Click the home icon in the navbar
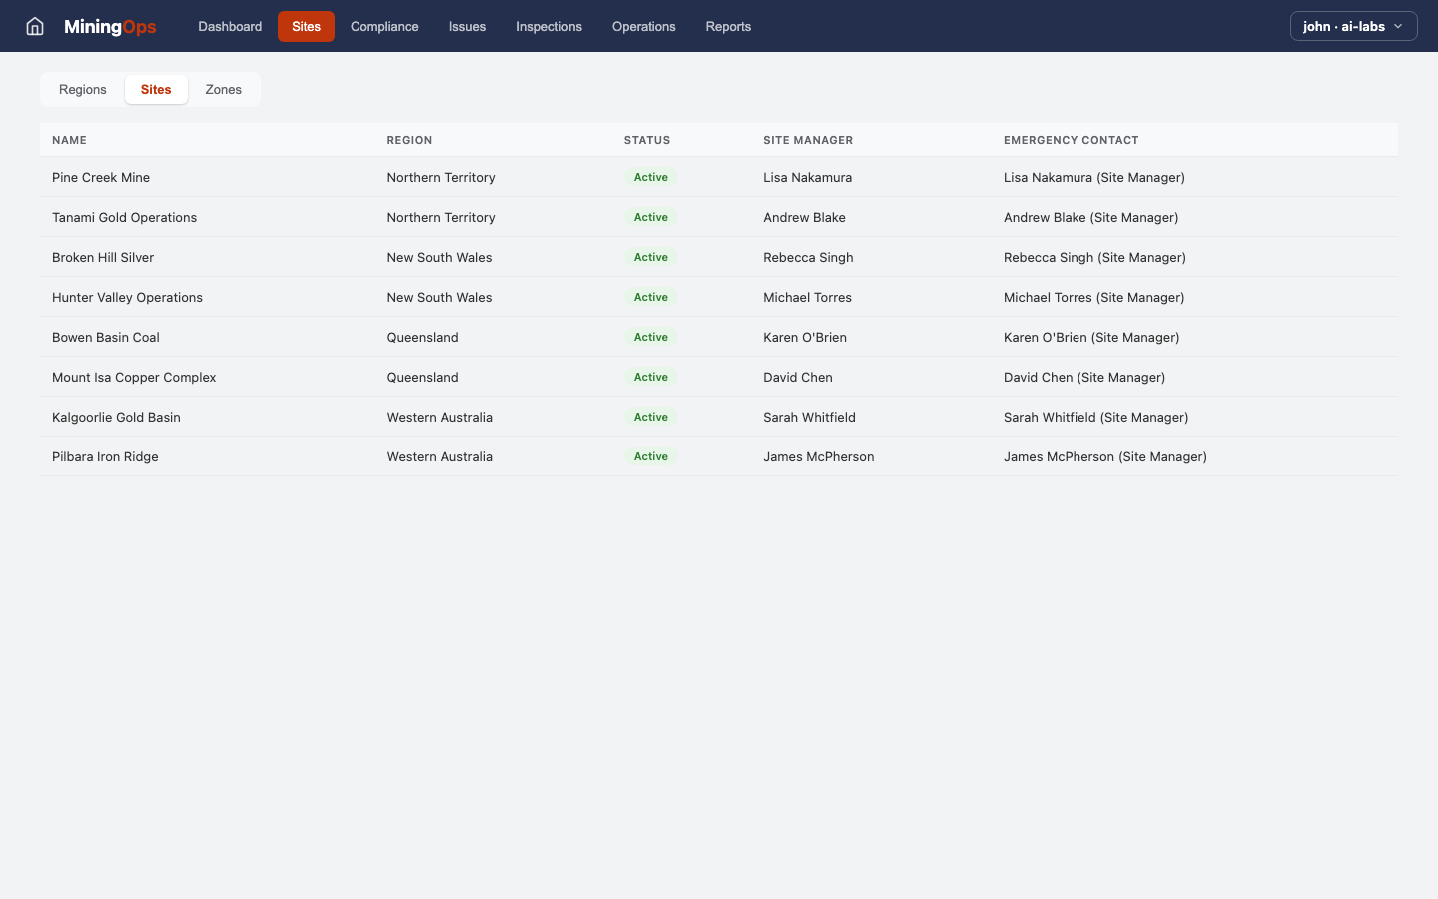Image resolution: width=1438 pixels, height=899 pixels. point(35,26)
